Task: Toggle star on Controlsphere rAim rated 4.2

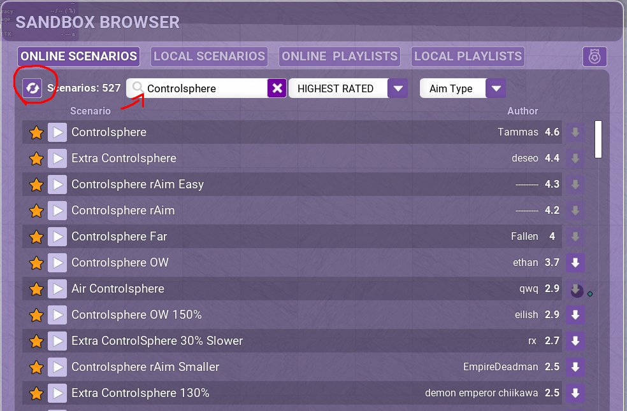Action: coord(36,211)
